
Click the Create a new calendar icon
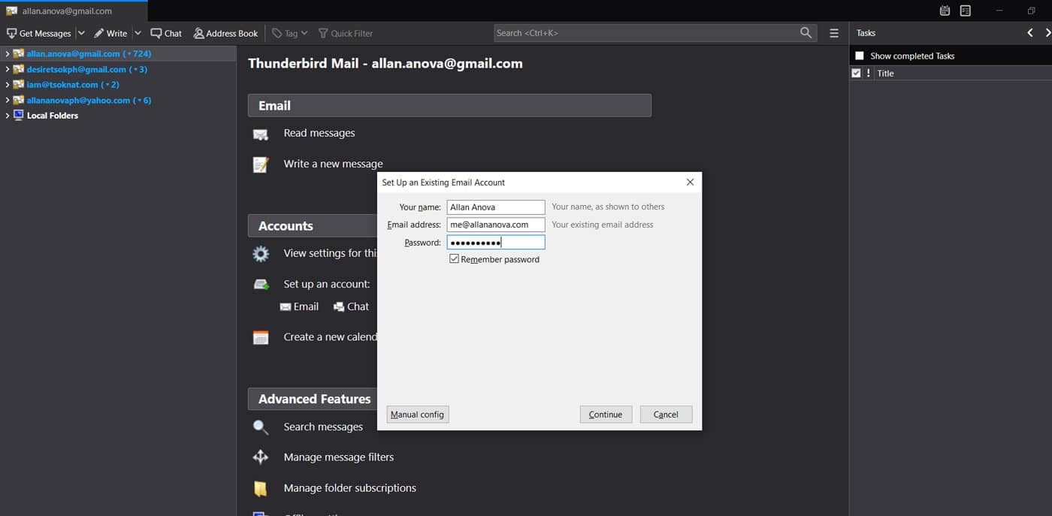point(261,337)
